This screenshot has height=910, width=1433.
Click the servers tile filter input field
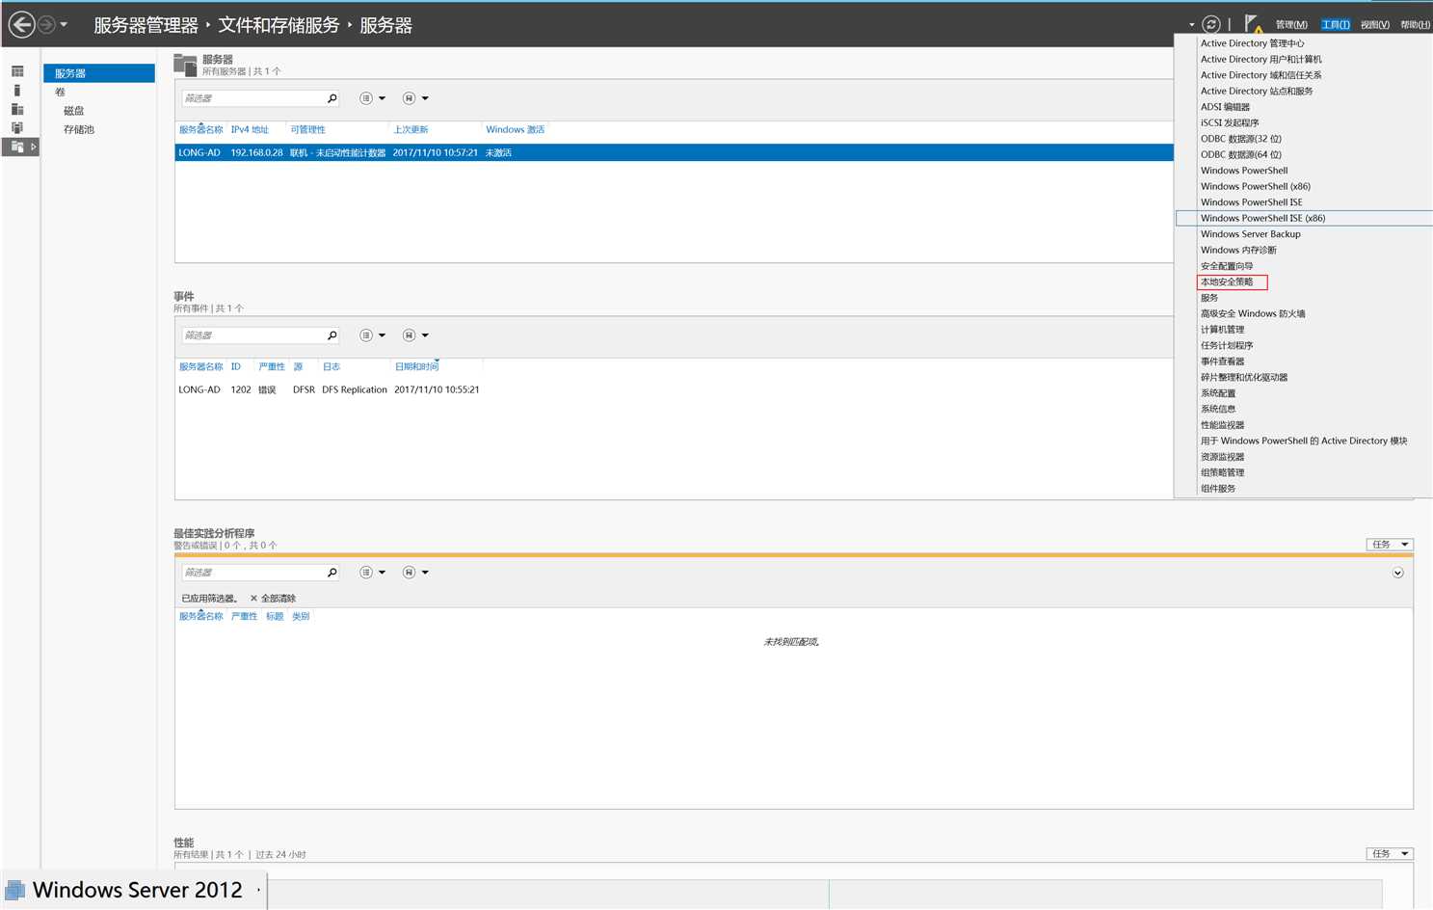click(252, 98)
